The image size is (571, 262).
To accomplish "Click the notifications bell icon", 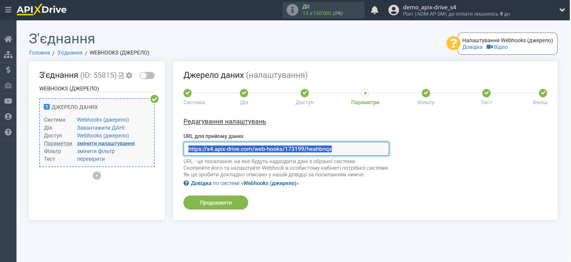I will point(374,10).
